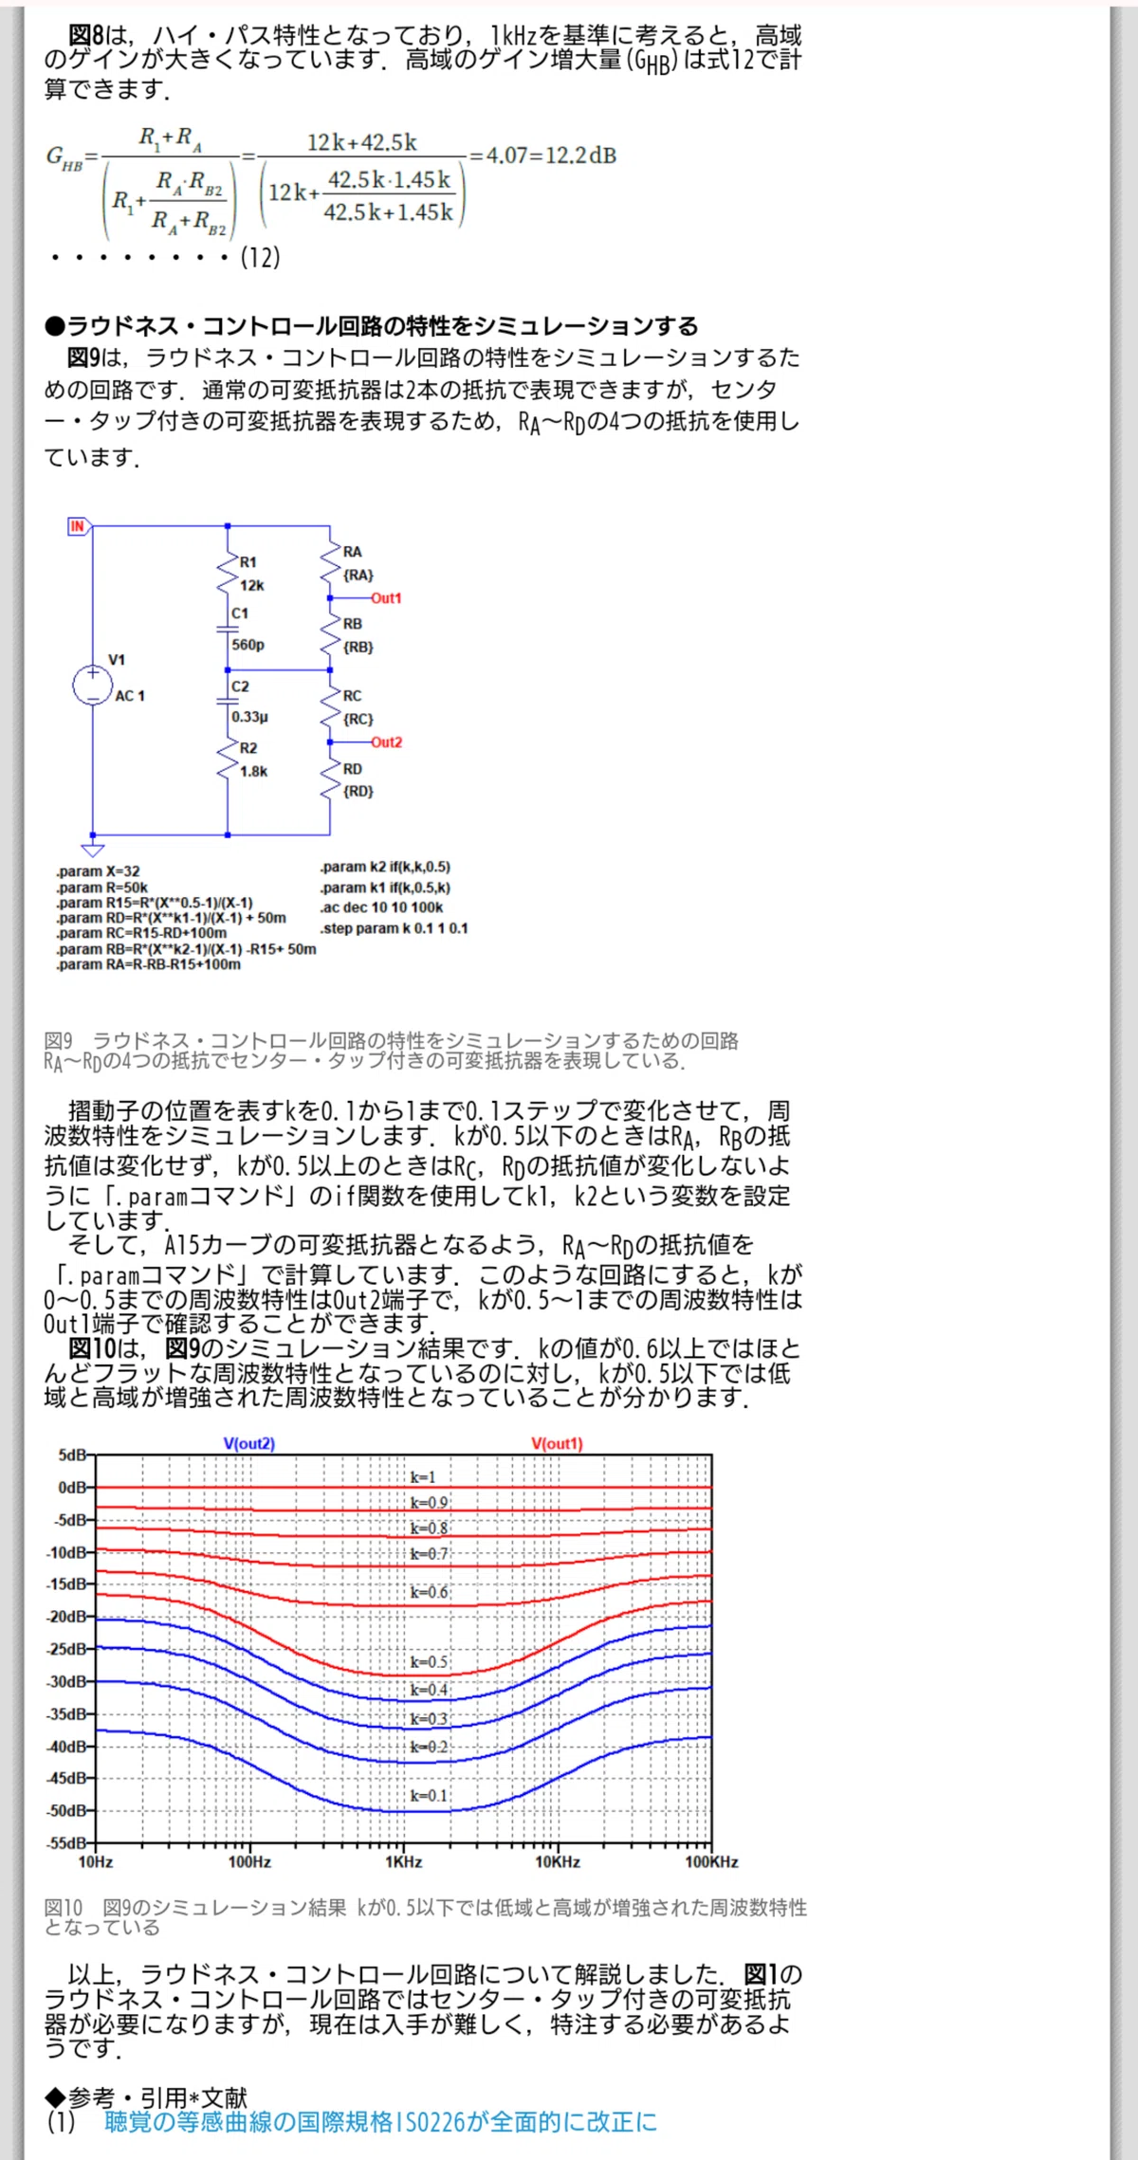
Task: Click the 'Out1' net label
Action: [386, 598]
